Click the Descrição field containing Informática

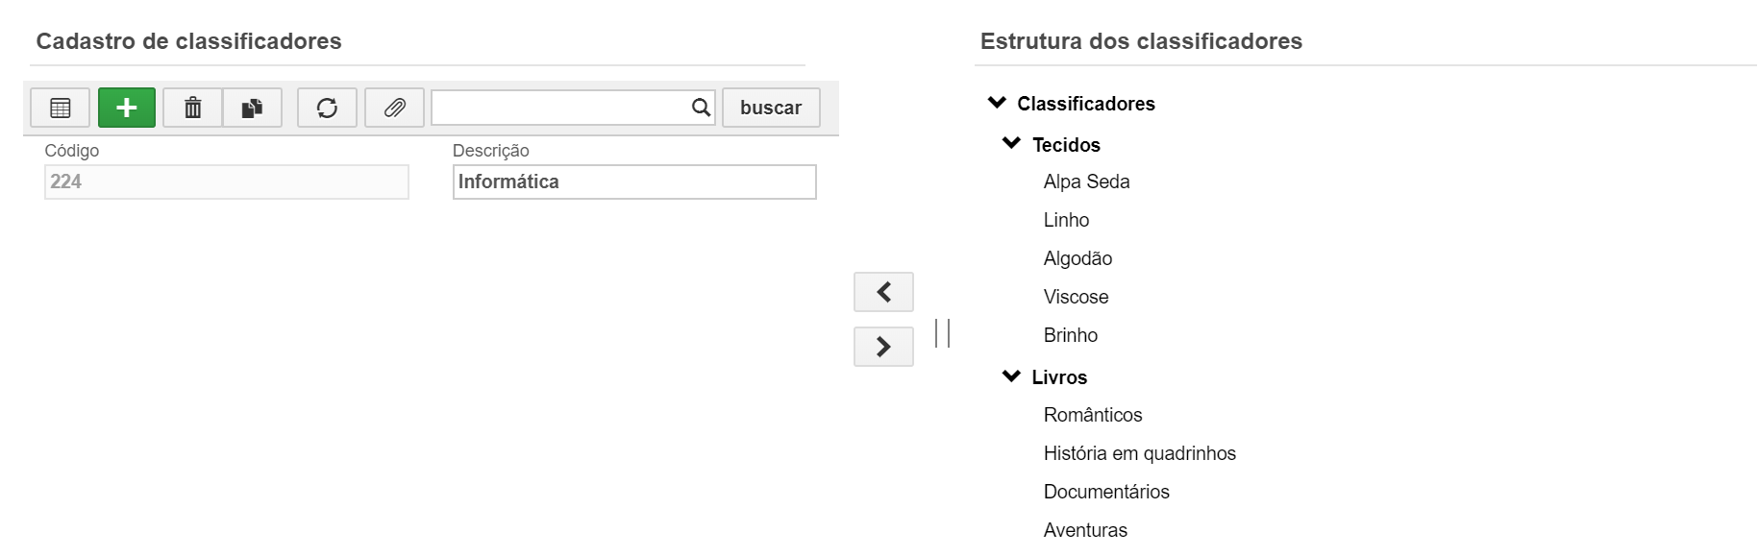[x=634, y=182]
